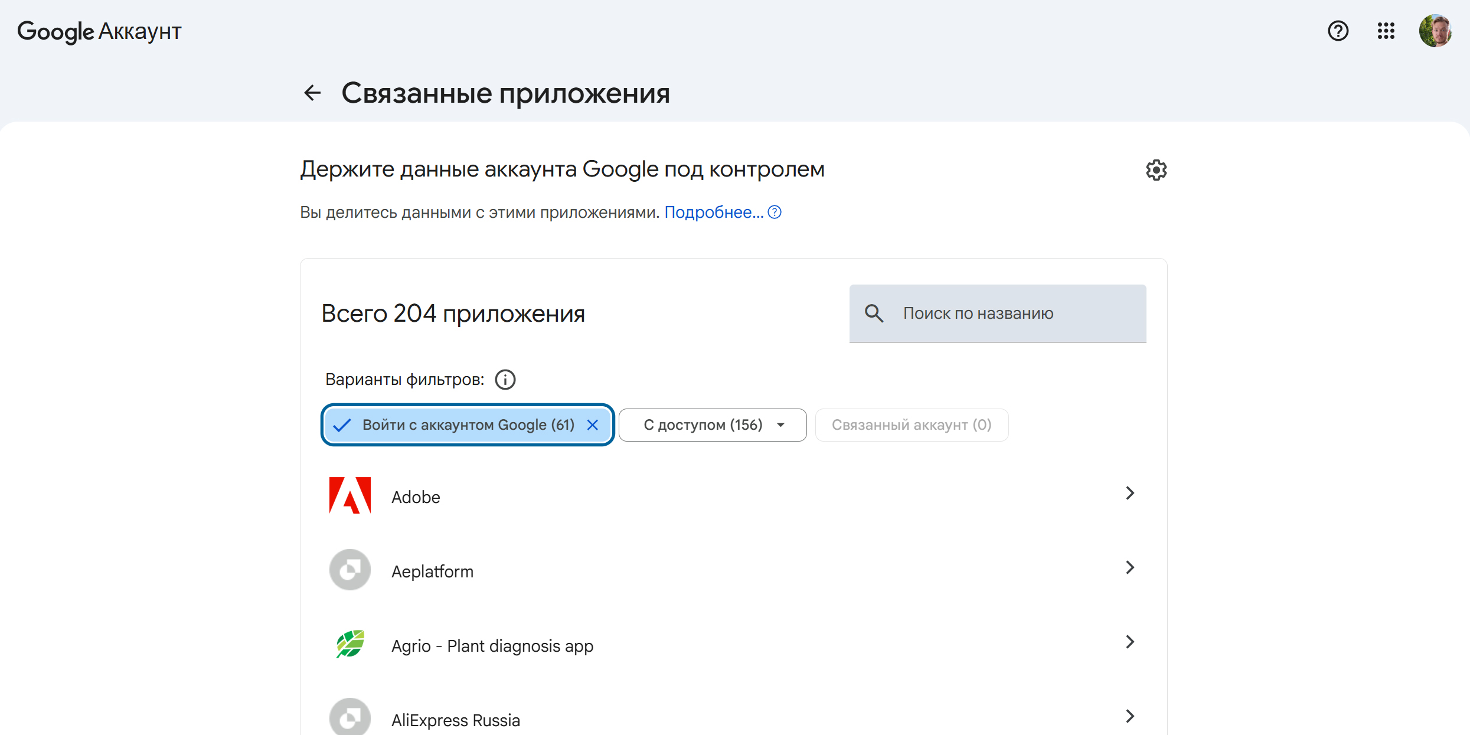1470x735 pixels.
Task: Open the profile avatar menu
Action: tap(1435, 31)
